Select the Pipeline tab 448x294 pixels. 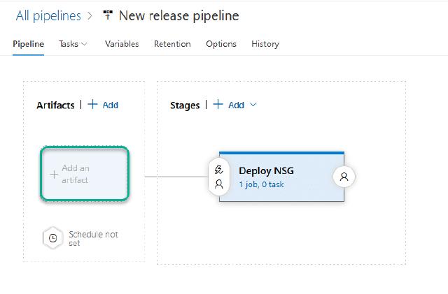coord(29,44)
